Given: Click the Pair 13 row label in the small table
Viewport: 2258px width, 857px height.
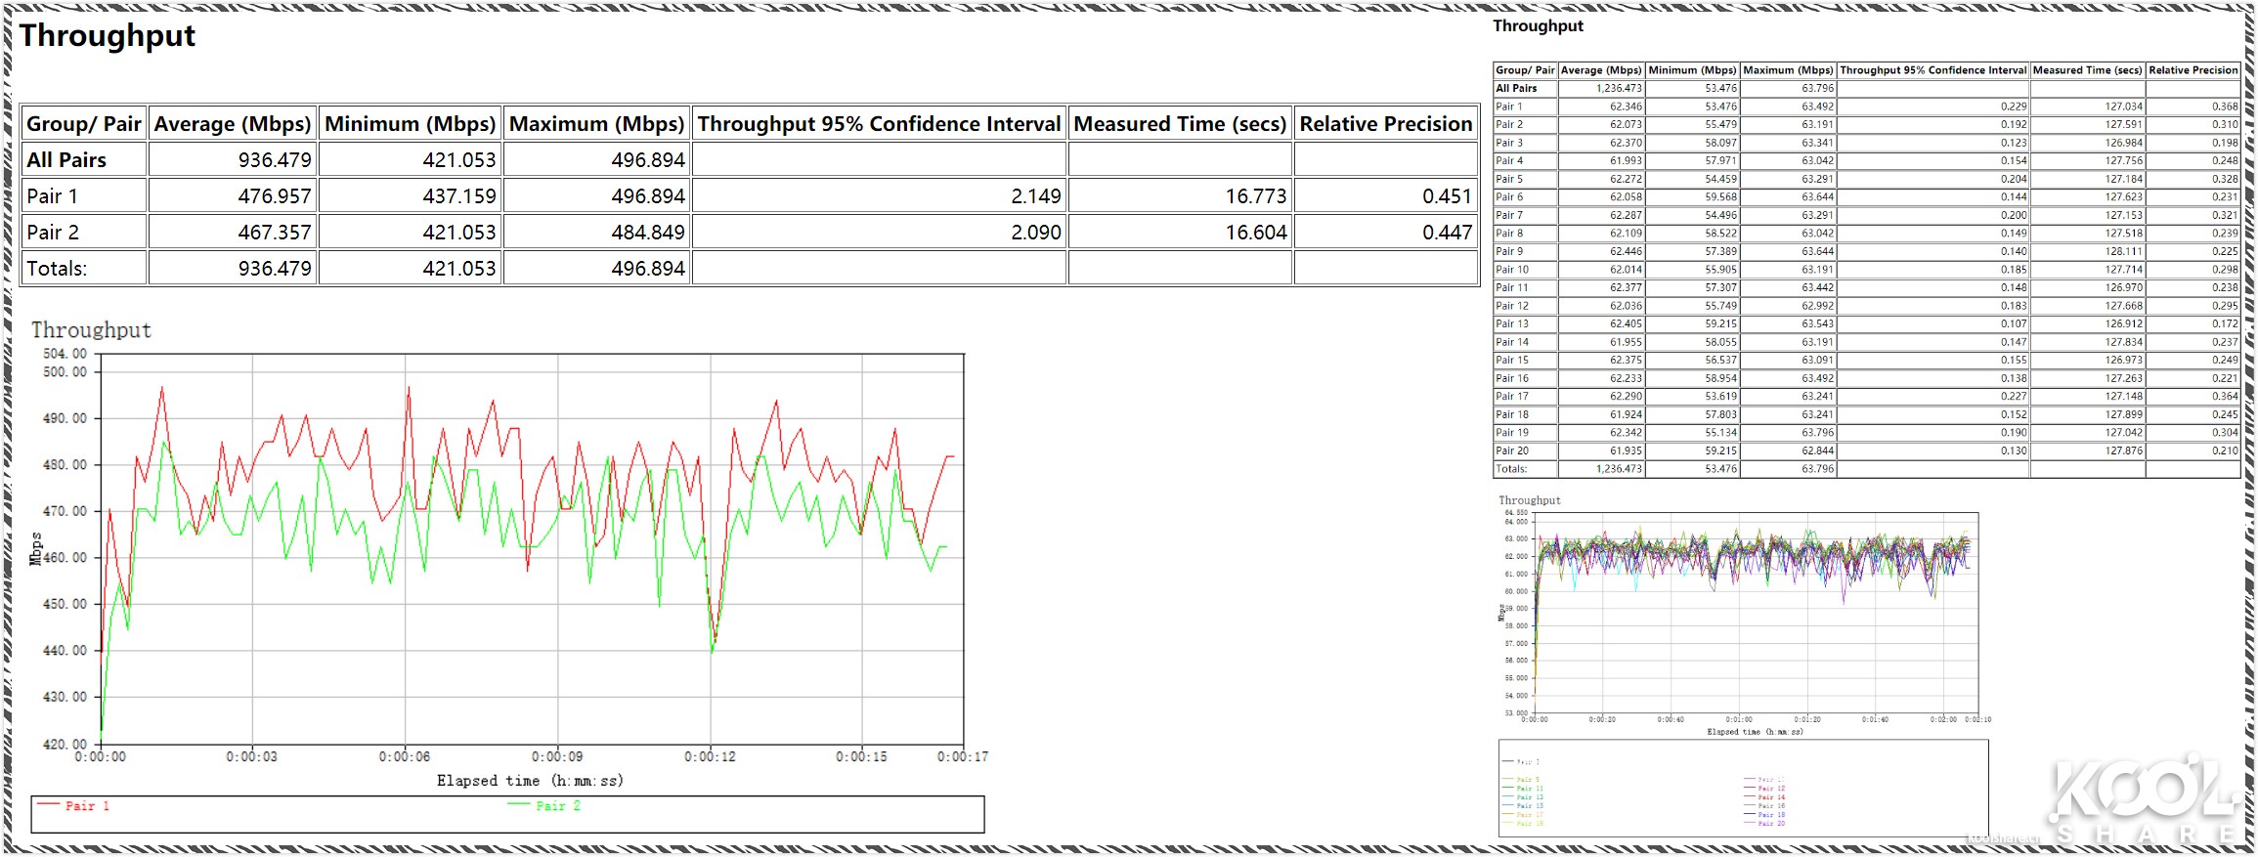Looking at the screenshot, I should point(1512,324).
